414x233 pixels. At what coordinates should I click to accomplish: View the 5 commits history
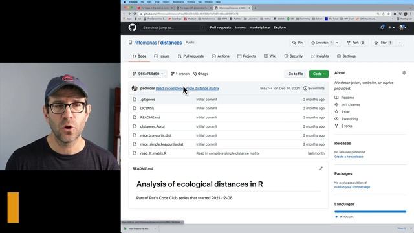314,88
